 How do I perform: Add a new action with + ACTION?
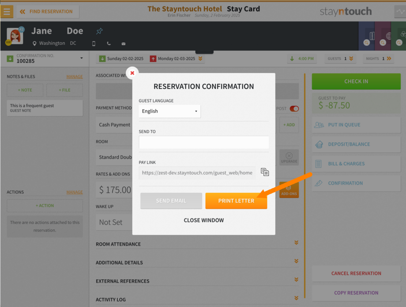pyautogui.click(x=45, y=206)
